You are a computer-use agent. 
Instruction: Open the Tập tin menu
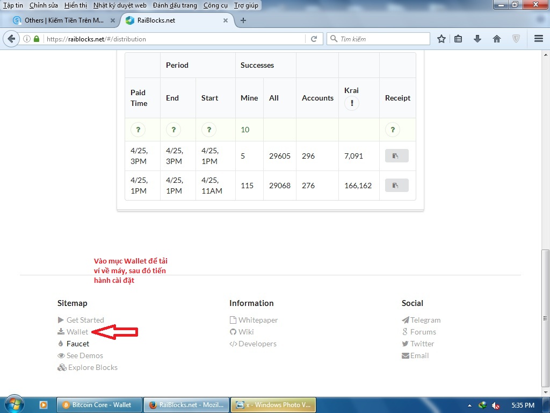point(13,5)
